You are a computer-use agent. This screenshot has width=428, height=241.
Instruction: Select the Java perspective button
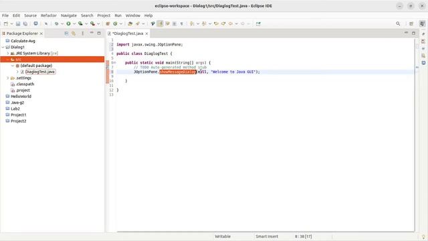pos(422,24)
